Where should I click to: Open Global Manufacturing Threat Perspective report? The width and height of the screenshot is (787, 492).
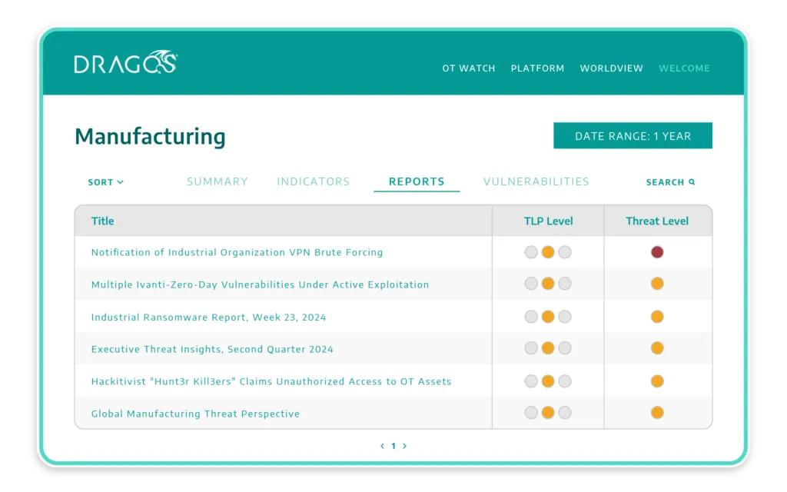195,414
